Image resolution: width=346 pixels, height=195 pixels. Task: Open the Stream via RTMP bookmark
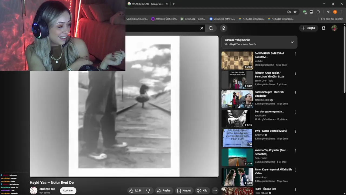pos(222,19)
